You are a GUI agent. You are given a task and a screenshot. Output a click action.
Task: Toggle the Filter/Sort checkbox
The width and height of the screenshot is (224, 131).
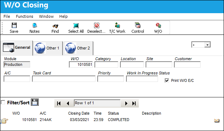(3, 102)
